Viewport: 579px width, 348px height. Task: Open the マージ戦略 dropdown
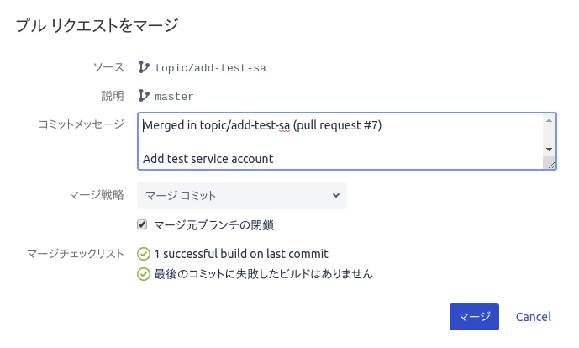242,195
